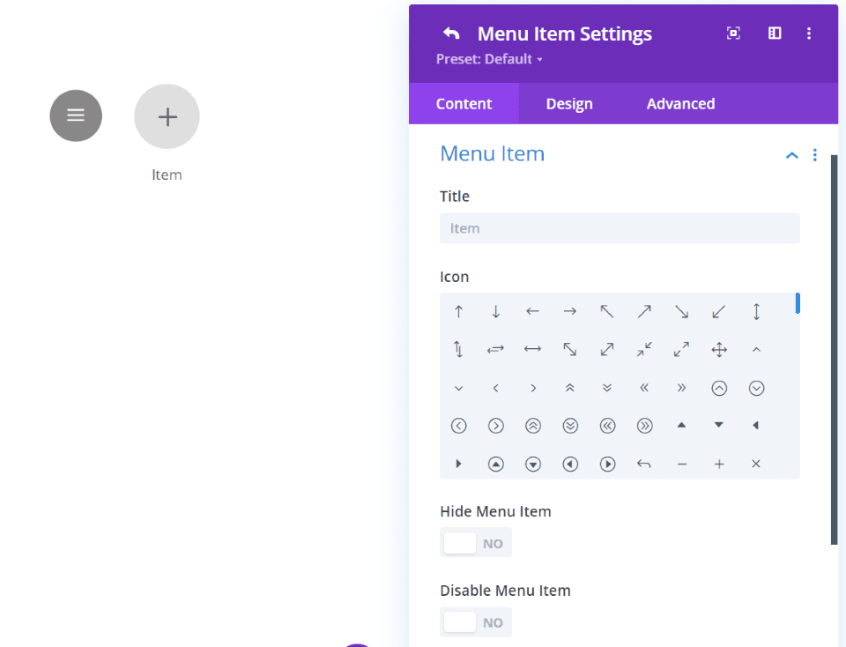Select the double down chevron icon

(607, 388)
